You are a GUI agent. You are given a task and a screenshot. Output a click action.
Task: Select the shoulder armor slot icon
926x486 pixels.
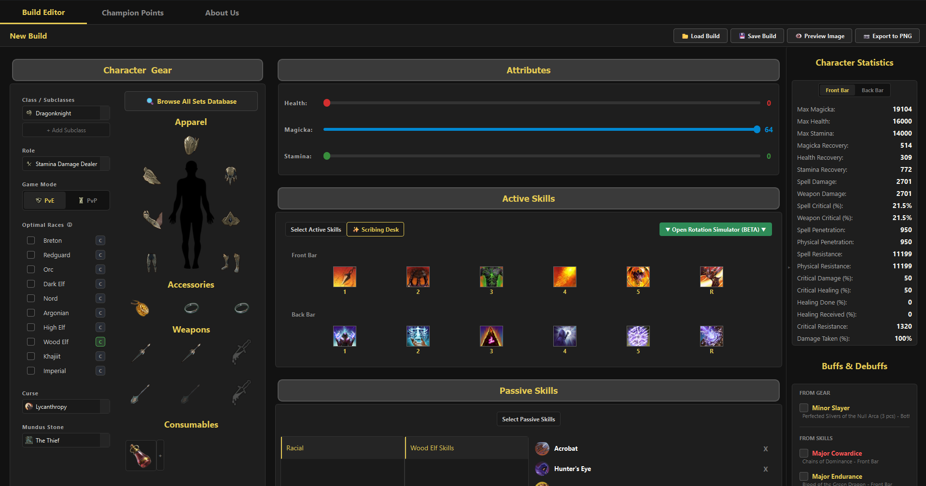pyautogui.click(x=152, y=176)
